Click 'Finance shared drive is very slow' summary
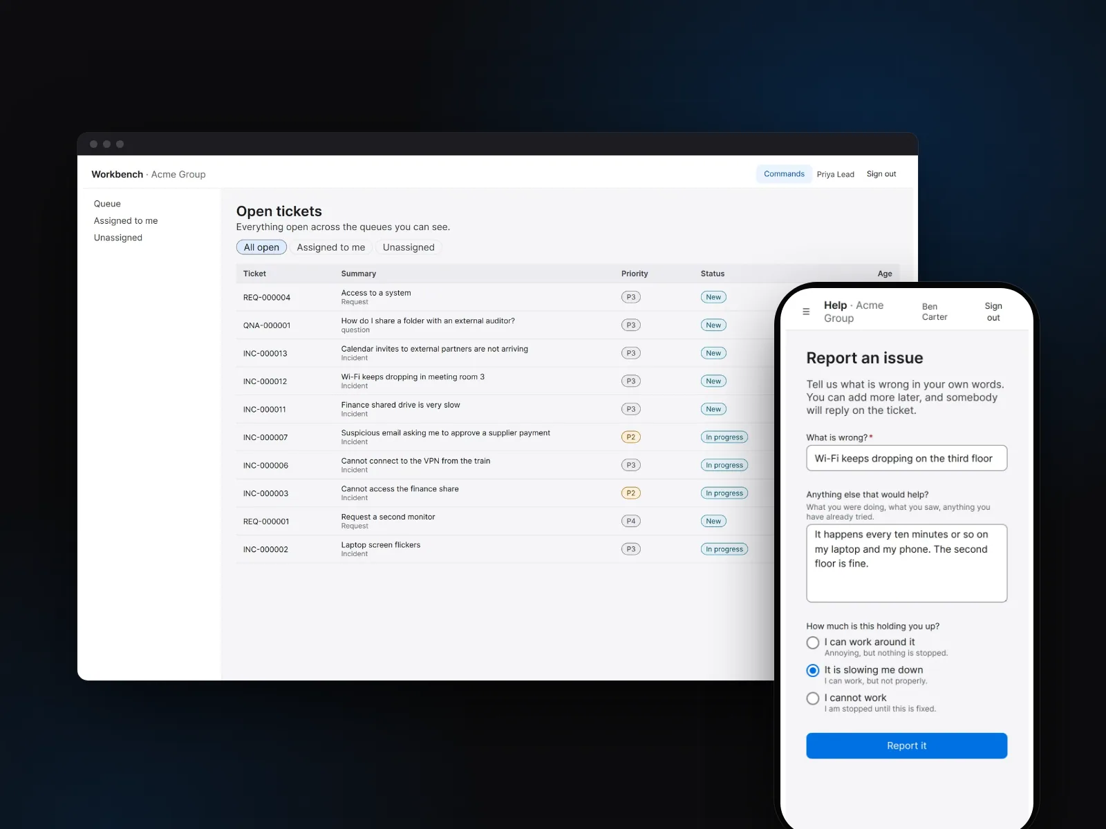The height and width of the screenshot is (829, 1106). coord(400,405)
